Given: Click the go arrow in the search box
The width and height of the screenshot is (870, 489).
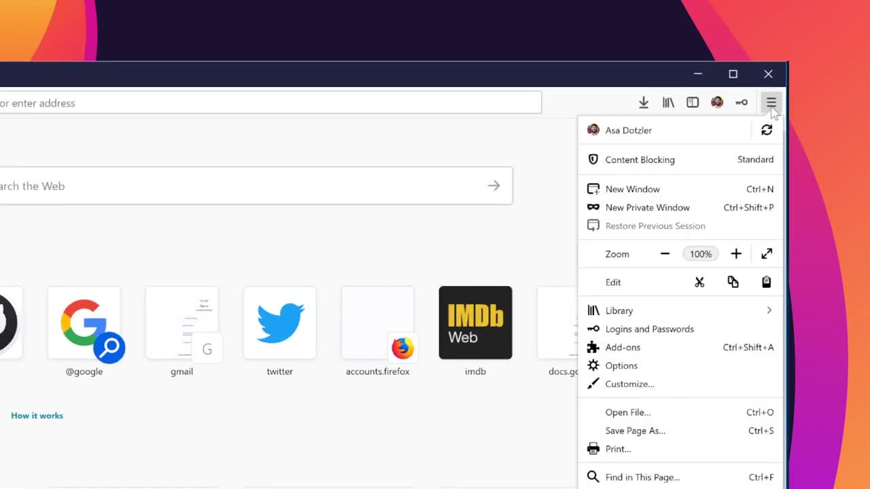Looking at the screenshot, I should (493, 185).
